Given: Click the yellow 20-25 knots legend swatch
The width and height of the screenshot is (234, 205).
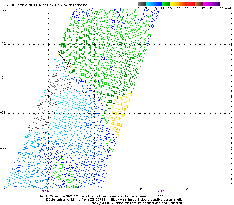Looking at the screenshot, I should tap(175, 4).
